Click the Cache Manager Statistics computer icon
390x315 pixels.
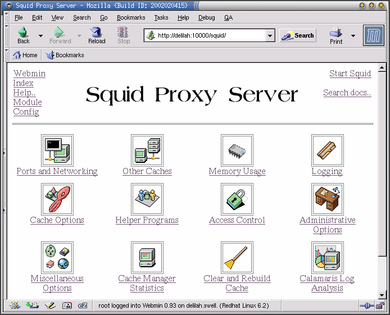tap(147, 258)
